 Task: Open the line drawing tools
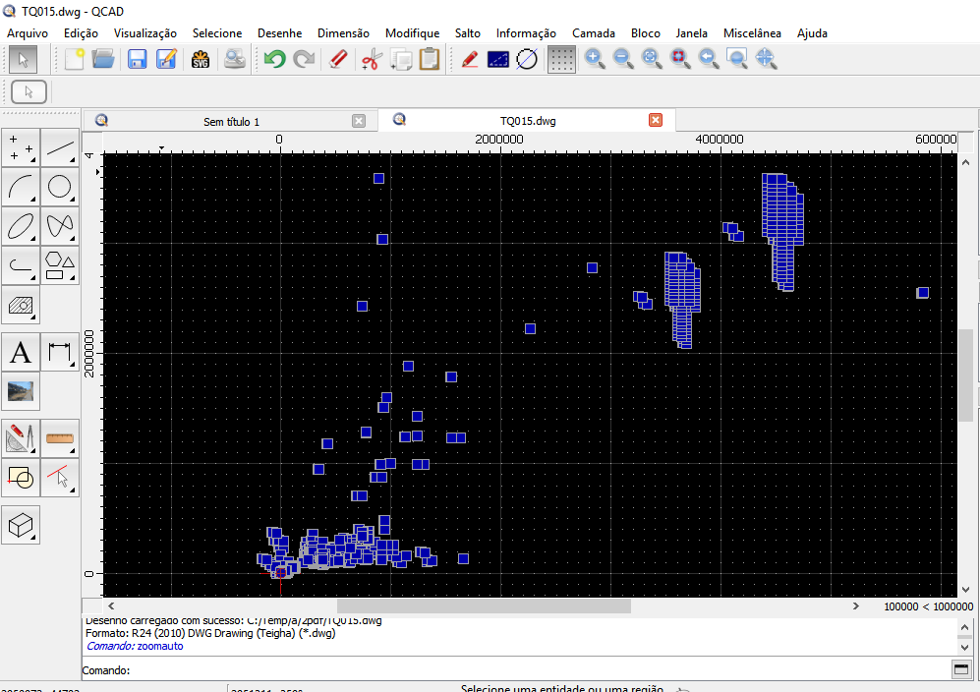pos(60,147)
